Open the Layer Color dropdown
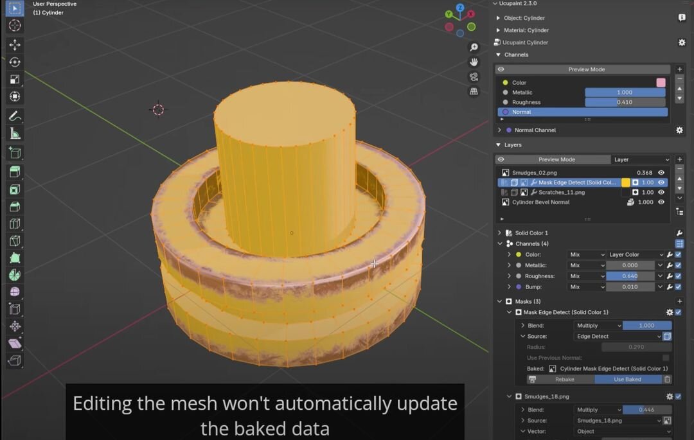 tap(636, 255)
